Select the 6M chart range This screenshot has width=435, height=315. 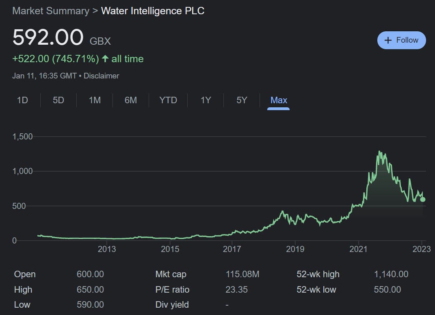pos(130,100)
